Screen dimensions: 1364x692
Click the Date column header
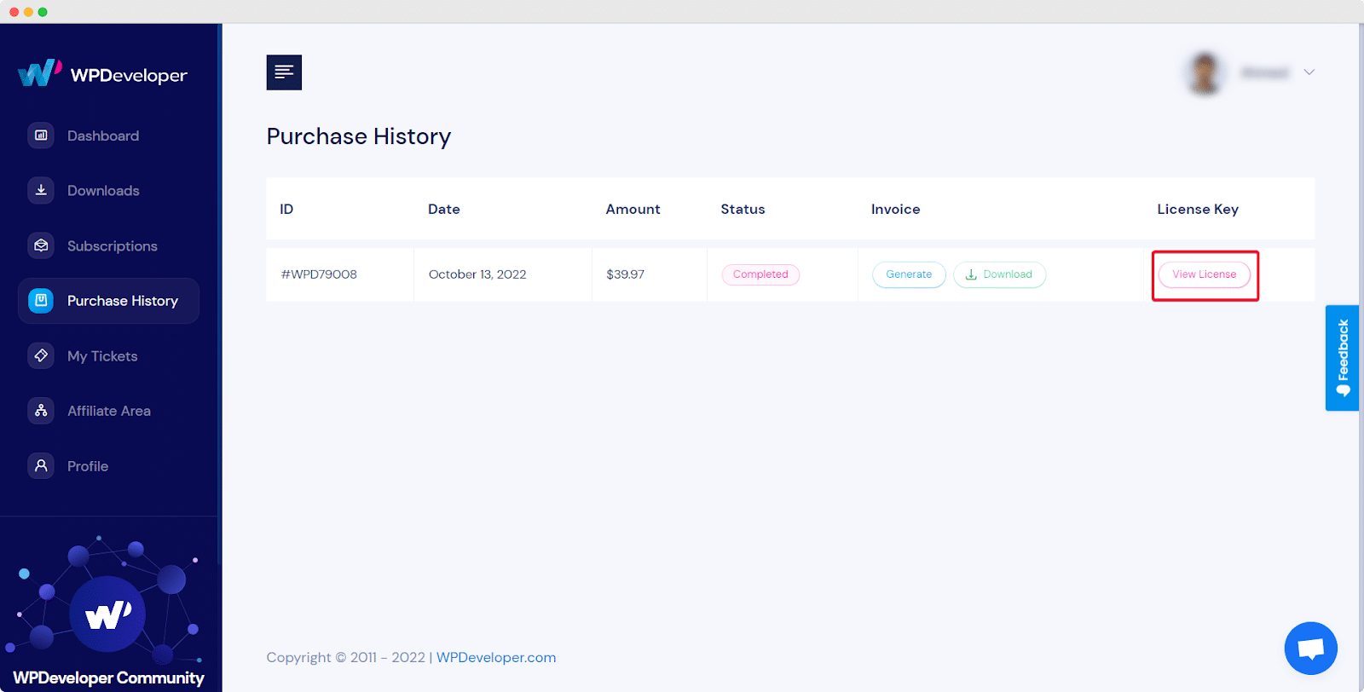click(444, 209)
